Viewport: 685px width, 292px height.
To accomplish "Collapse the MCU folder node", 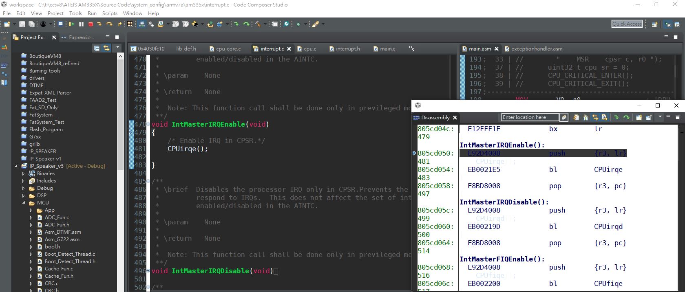I will (x=23, y=203).
